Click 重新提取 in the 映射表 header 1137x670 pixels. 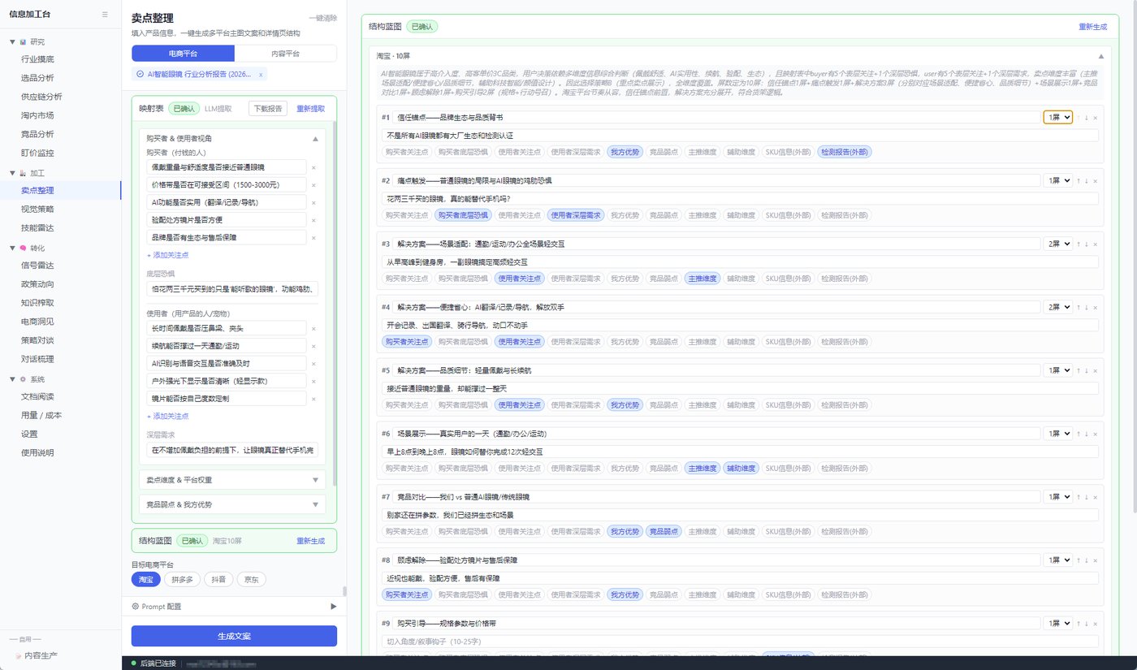point(310,109)
